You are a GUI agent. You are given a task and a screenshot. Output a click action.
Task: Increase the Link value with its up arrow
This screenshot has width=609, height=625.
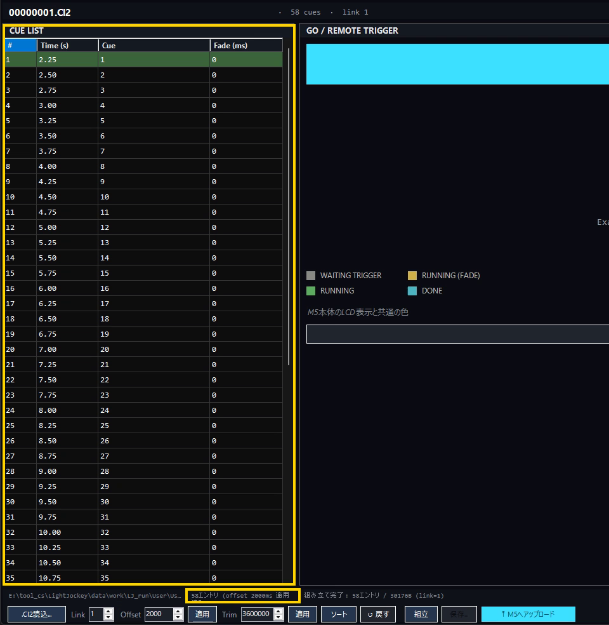[x=108, y=611]
